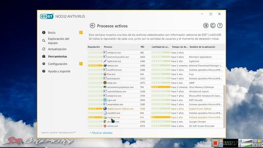Click the orange user-count bar for wisememoryoptimizer.exe
This screenshot has height=148, width=263.
(161, 87)
